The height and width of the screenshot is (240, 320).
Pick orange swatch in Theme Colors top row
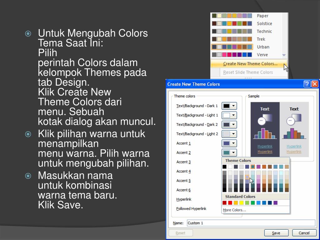pyautogui.click(x=264, y=167)
